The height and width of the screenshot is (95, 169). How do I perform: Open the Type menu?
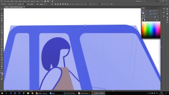[16, 1]
